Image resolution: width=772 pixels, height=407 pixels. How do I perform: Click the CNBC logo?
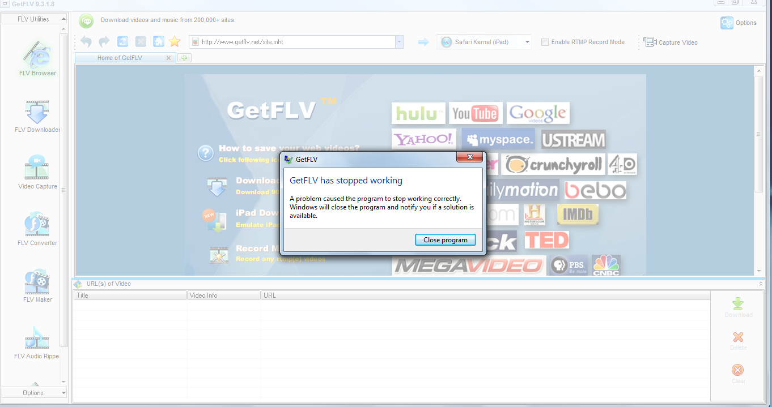pyautogui.click(x=606, y=265)
